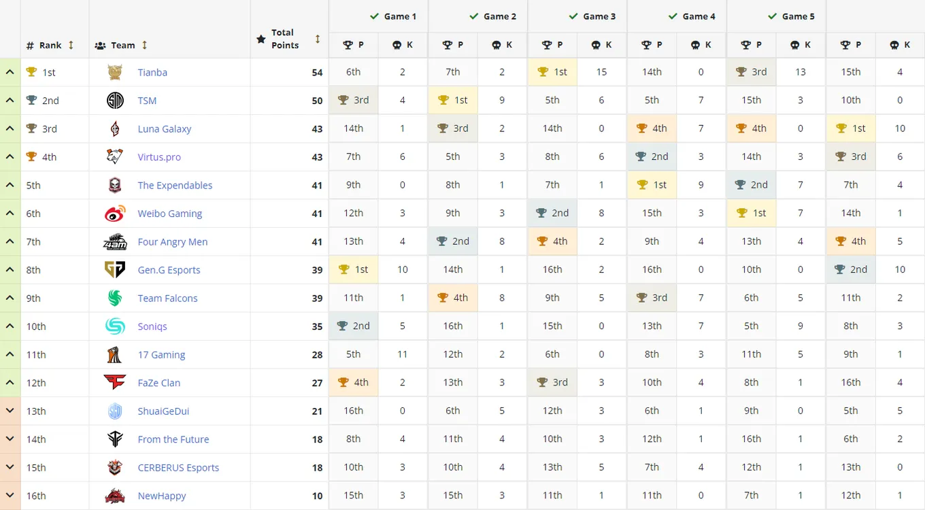Screen dimensions: 925x510
Task: Open the Team Falcons name link
Action: coord(168,299)
